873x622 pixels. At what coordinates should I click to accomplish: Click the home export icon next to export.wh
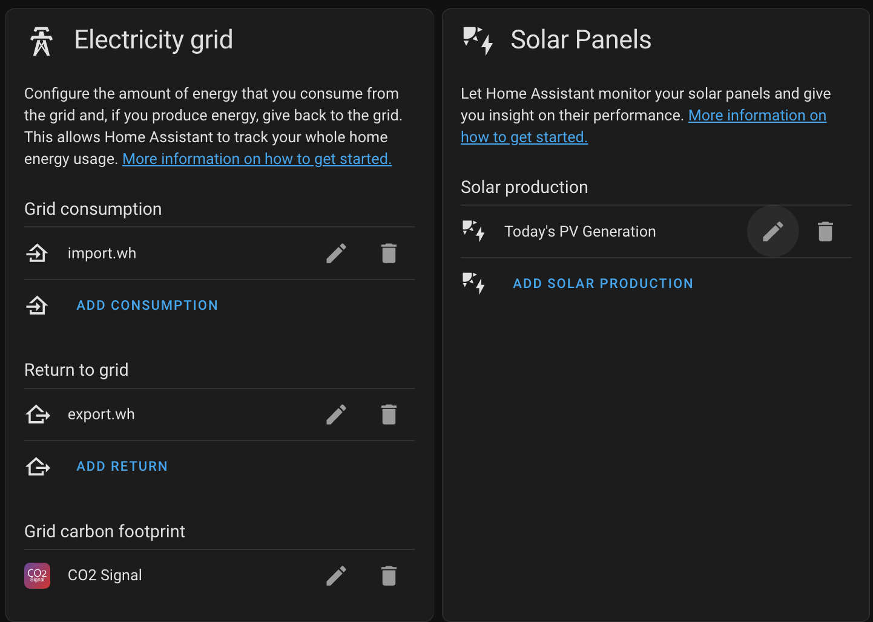click(38, 414)
